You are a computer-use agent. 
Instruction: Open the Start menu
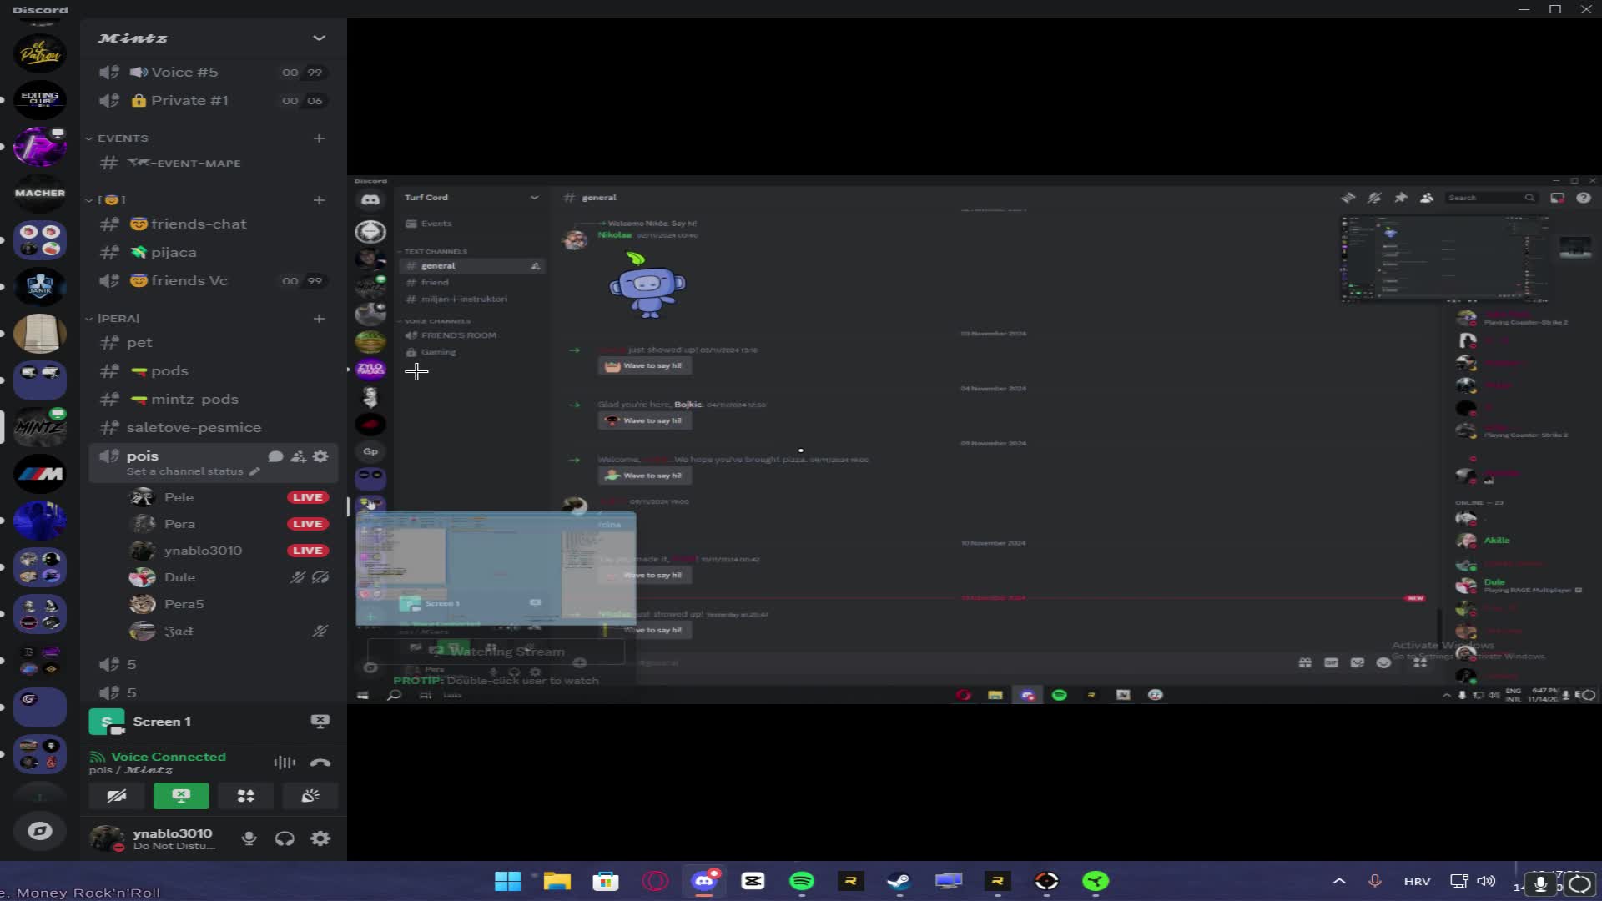(x=507, y=881)
